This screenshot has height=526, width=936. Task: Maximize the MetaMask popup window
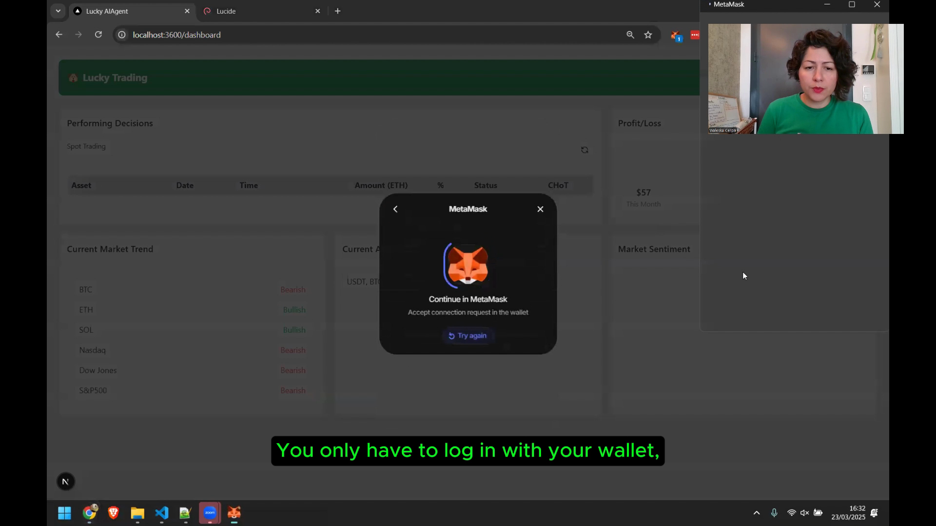click(852, 4)
